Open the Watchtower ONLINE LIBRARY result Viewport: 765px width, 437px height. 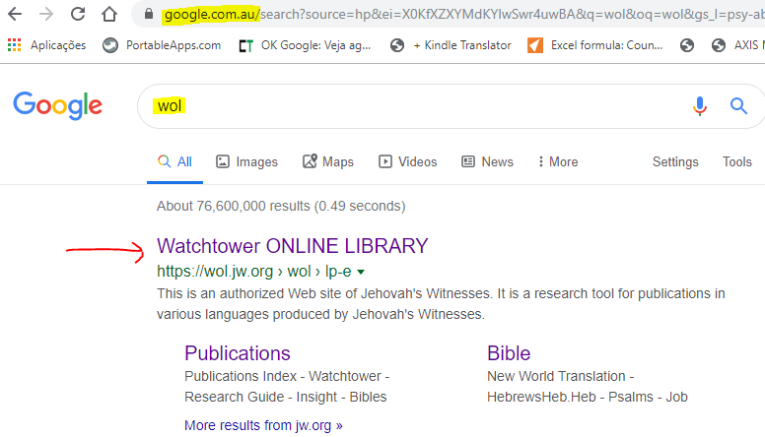tap(292, 246)
